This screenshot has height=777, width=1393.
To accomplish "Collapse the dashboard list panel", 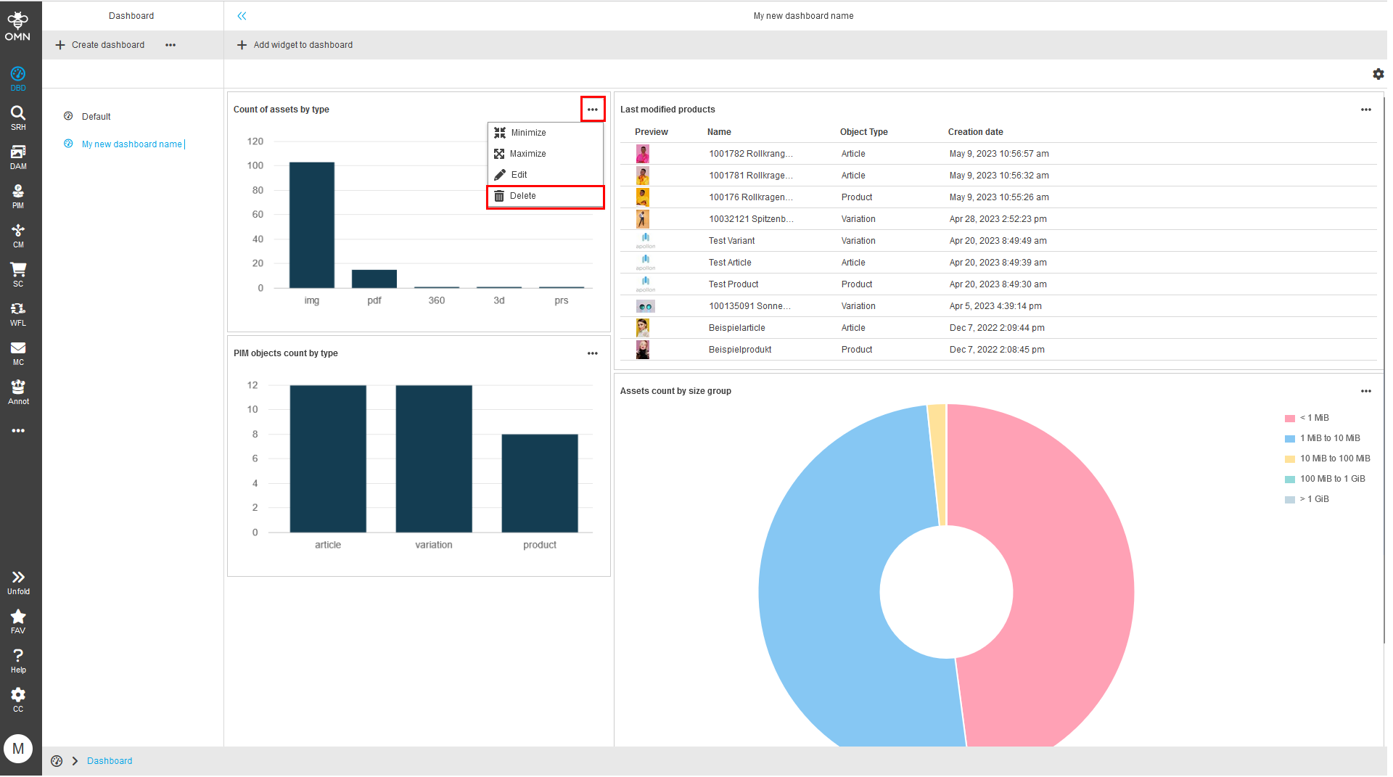I will pyautogui.click(x=242, y=16).
